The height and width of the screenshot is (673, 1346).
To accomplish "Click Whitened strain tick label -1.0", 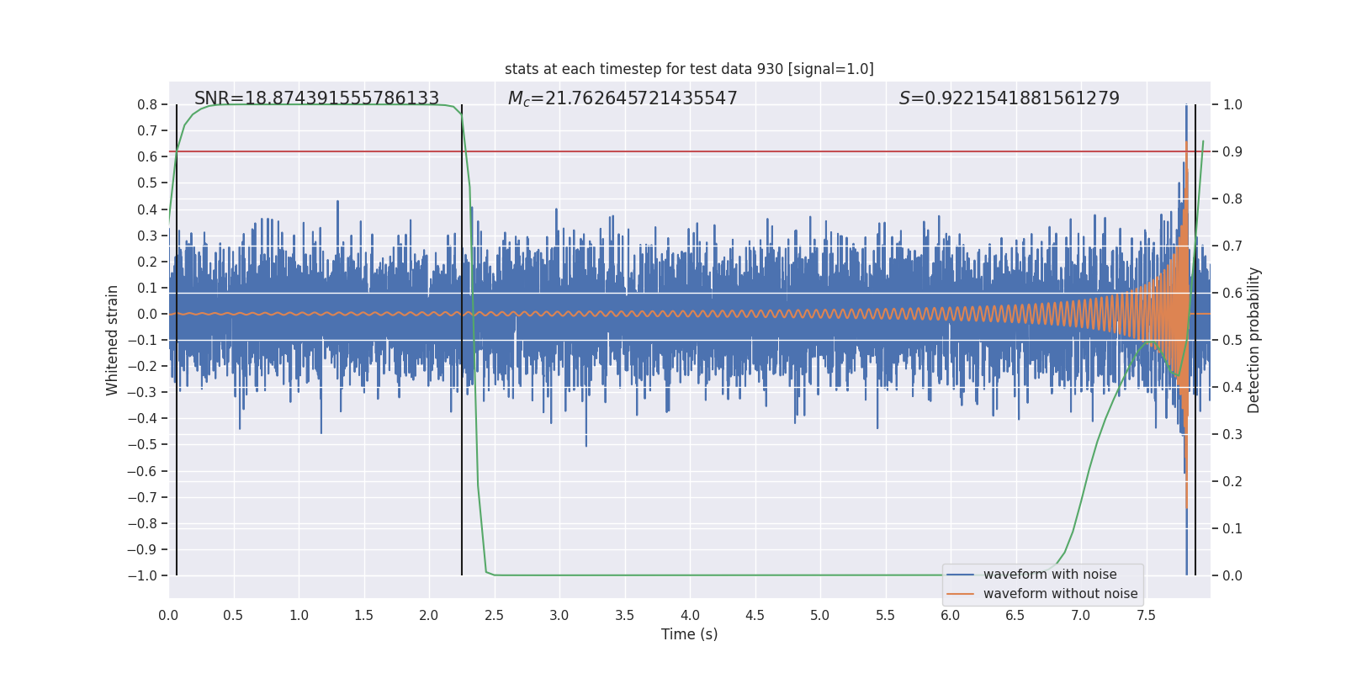I will (142, 575).
